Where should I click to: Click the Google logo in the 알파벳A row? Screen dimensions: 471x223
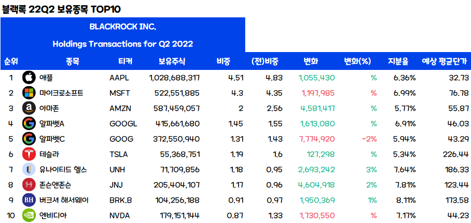pos(29,123)
